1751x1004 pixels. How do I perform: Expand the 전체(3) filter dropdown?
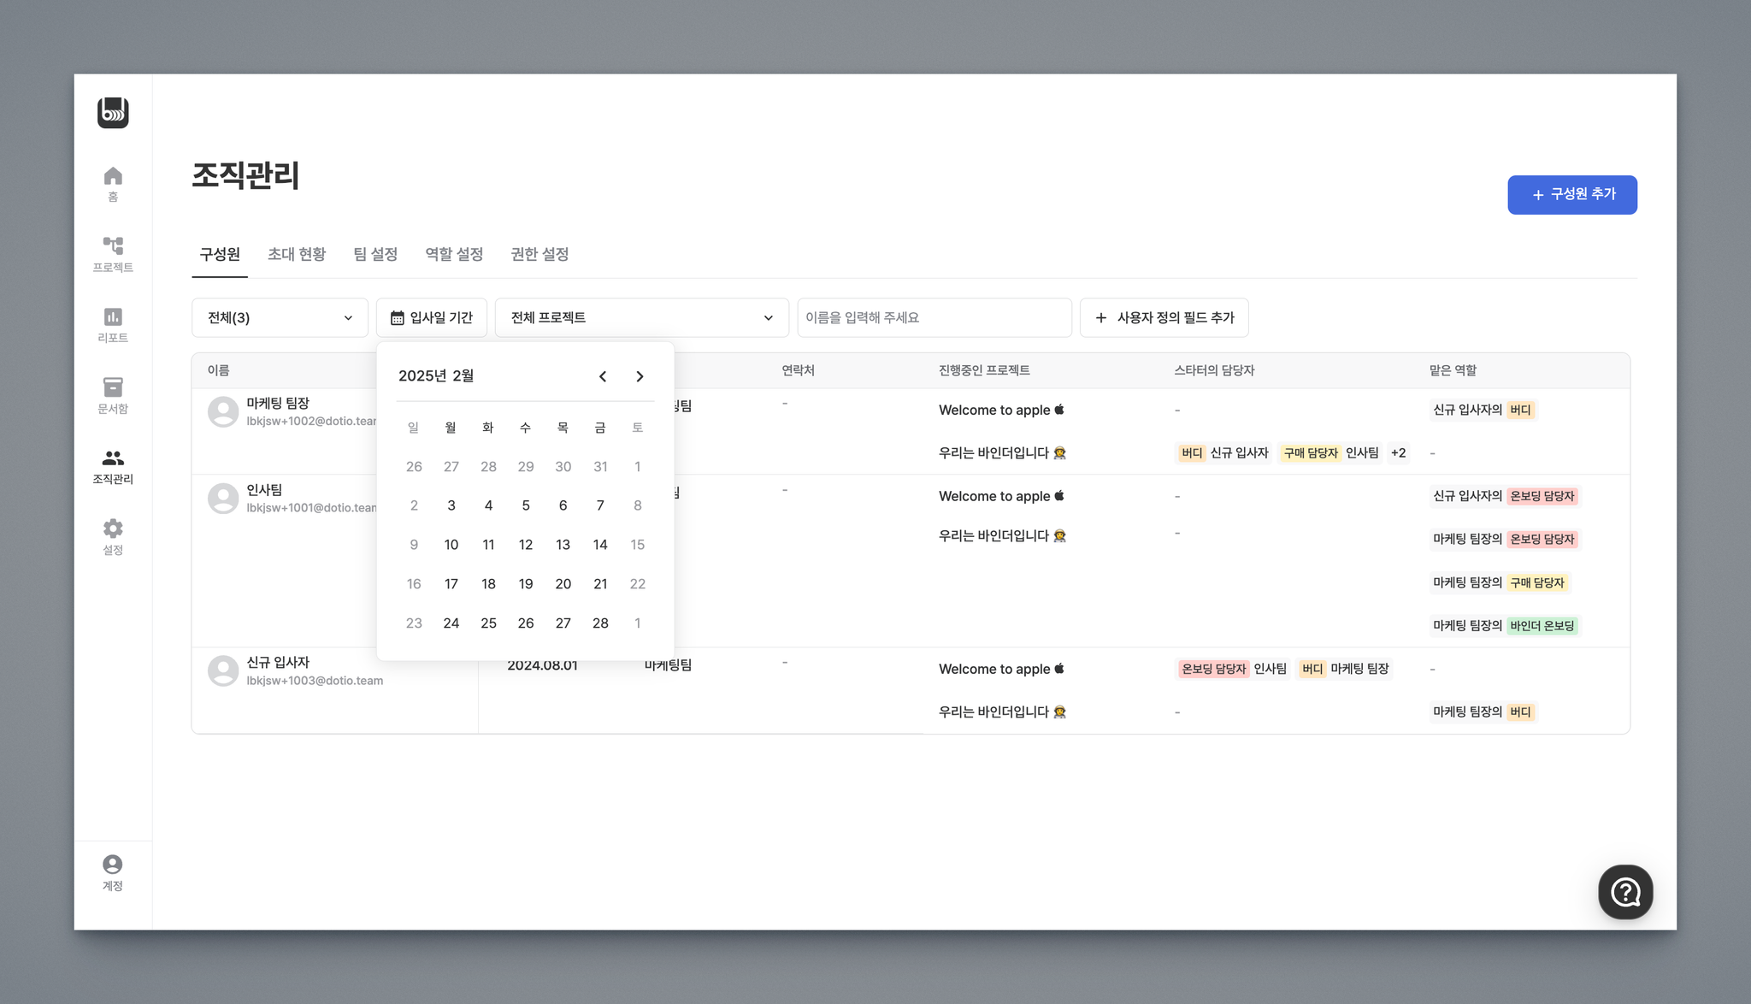[x=280, y=317]
